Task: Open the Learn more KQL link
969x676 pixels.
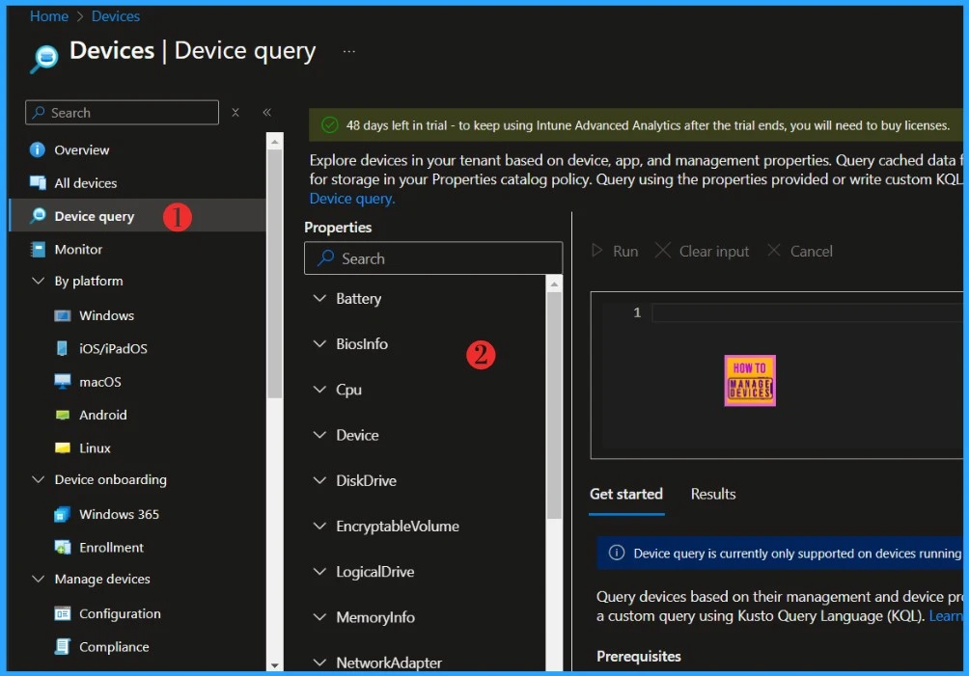Action: [x=945, y=615]
